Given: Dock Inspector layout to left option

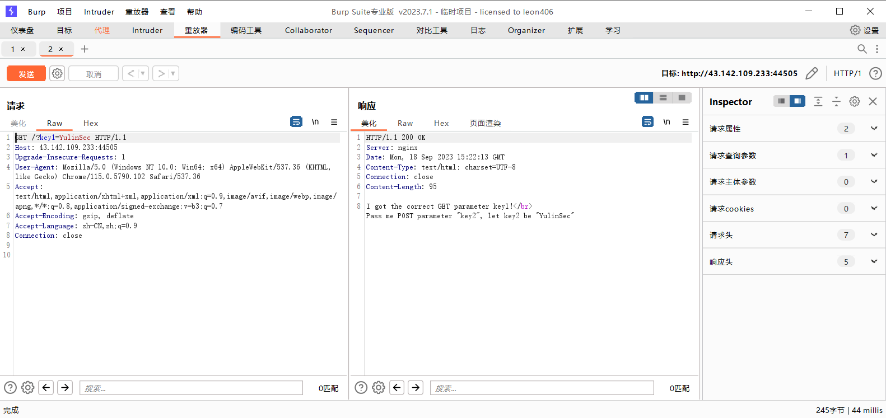Looking at the screenshot, I should point(781,101).
